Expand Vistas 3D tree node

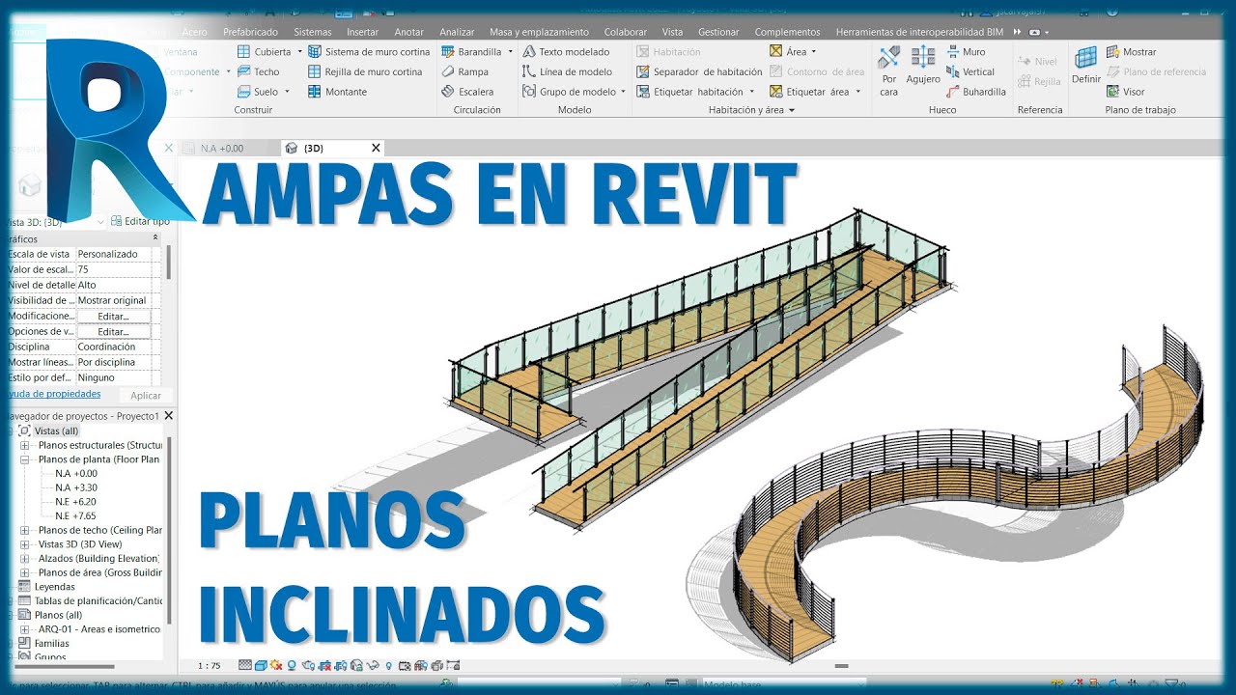coord(25,544)
